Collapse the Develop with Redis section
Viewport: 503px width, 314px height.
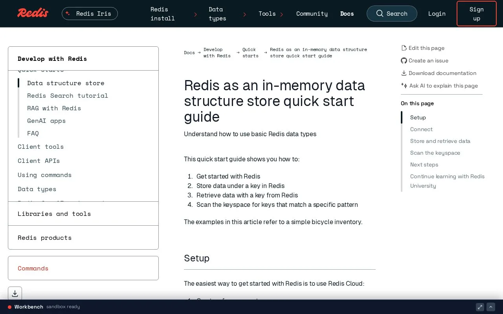(83, 58)
